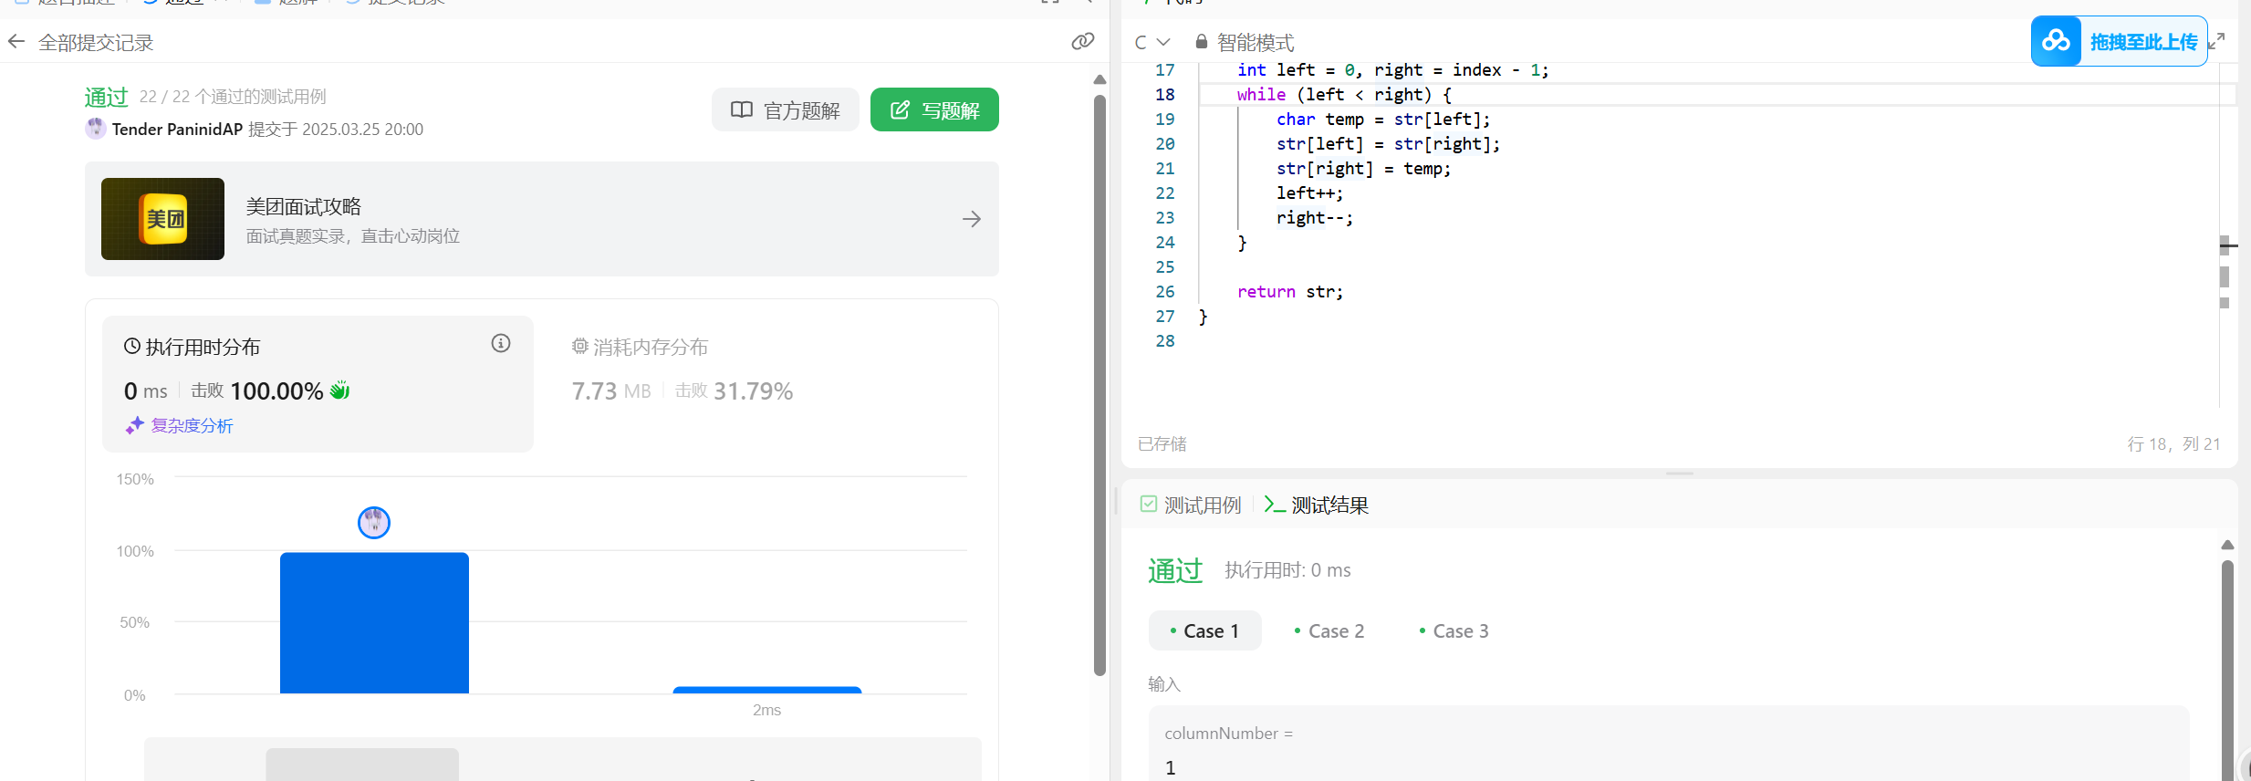Click the user avatar marker above chart bar

374,522
